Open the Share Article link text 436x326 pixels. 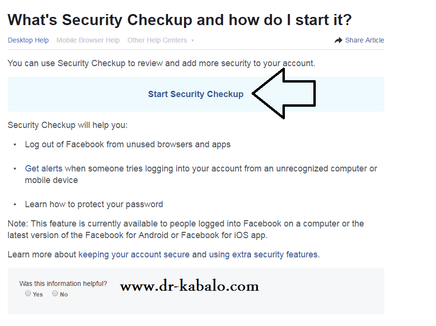click(x=365, y=41)
